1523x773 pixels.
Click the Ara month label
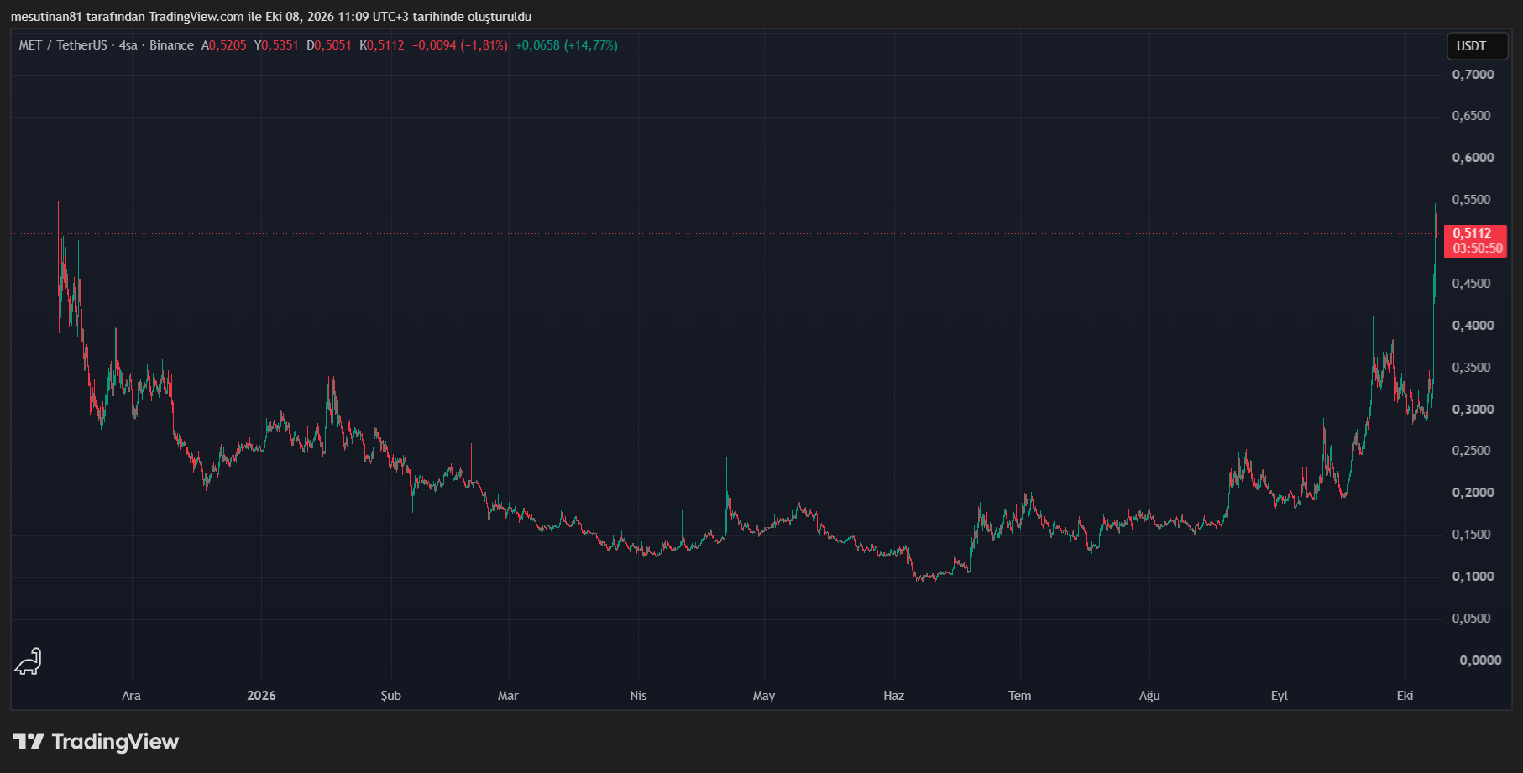(x=131, y=696)
